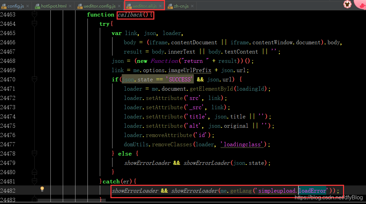Click line number 24463 in the gutter
366x204 pixels.
[8, 14]
